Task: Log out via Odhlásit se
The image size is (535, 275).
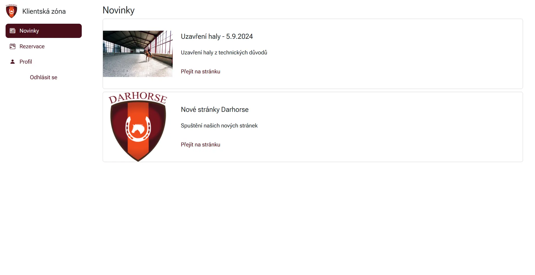Action: pyautogui.click(x=44, y=77)
